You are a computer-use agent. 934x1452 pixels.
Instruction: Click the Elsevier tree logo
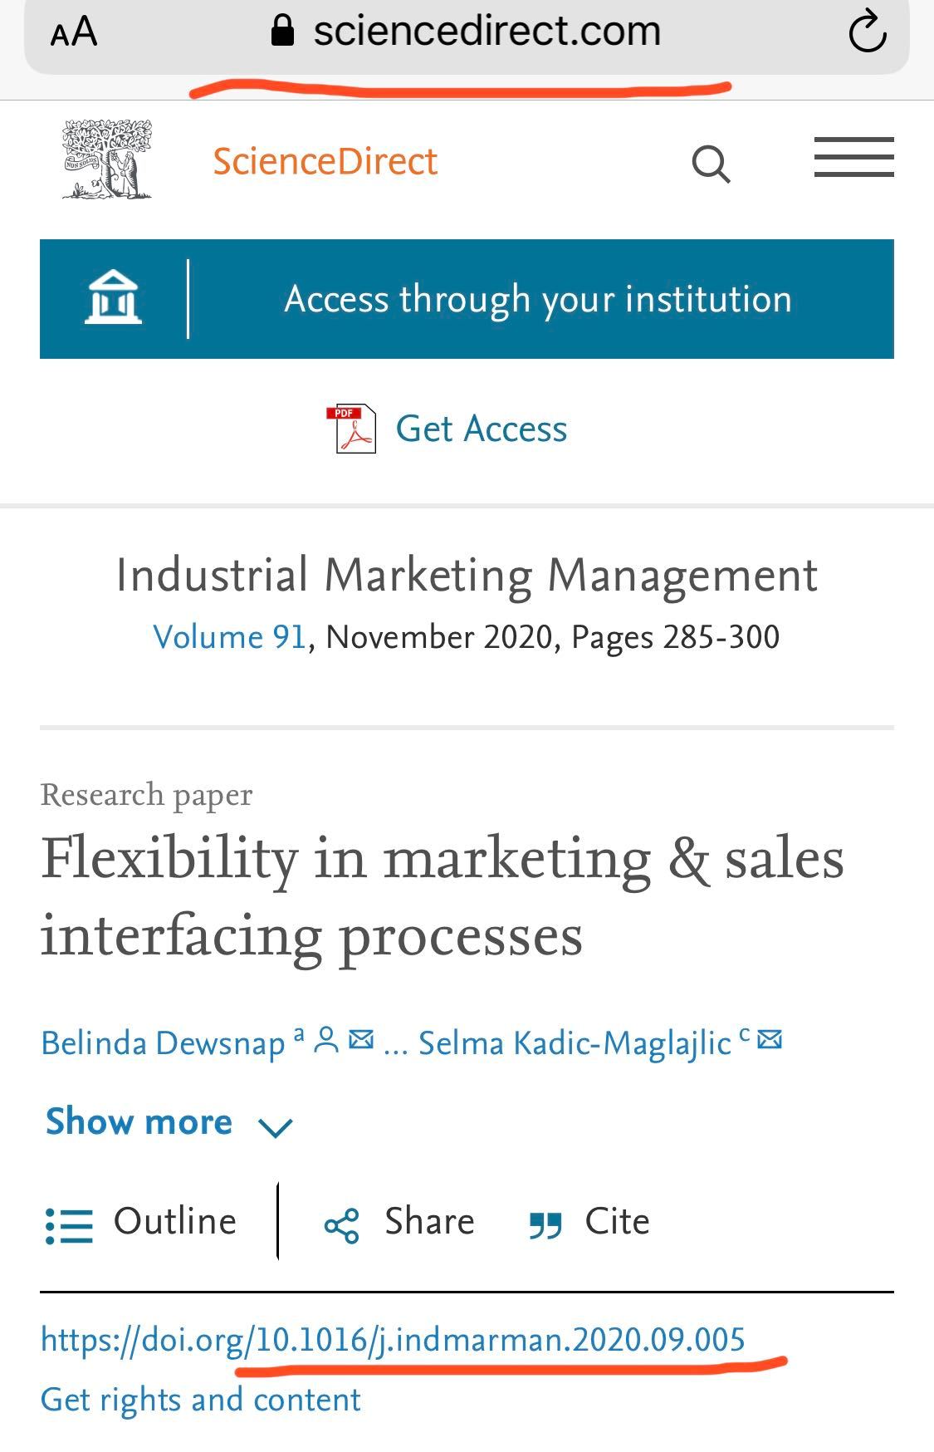(106, 159)
